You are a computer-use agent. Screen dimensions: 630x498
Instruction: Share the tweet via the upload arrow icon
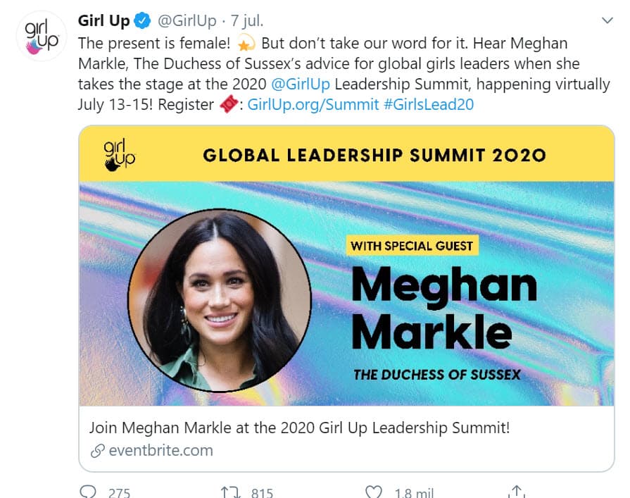tap(517, 491)
